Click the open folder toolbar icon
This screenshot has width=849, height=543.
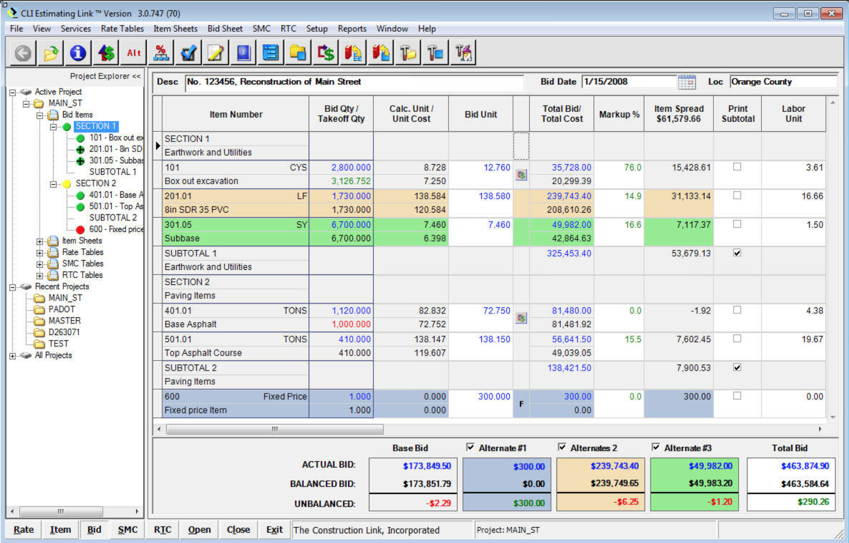tap(51, 53)
